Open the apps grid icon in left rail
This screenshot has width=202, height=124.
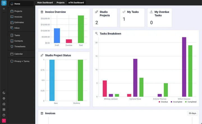click(4, 110)
